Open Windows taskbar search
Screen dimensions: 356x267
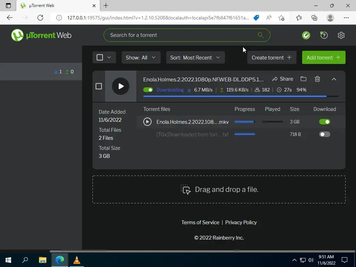coord(25,260)
